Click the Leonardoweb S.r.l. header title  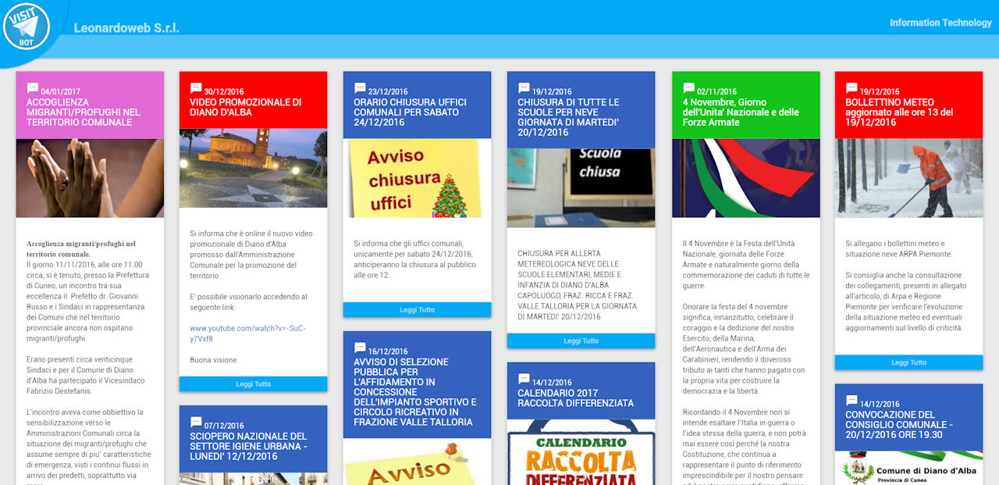(x=126, y=28)
